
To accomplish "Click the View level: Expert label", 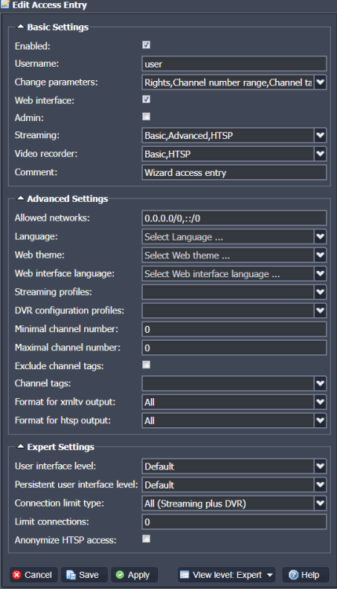I will pos(227,575).
